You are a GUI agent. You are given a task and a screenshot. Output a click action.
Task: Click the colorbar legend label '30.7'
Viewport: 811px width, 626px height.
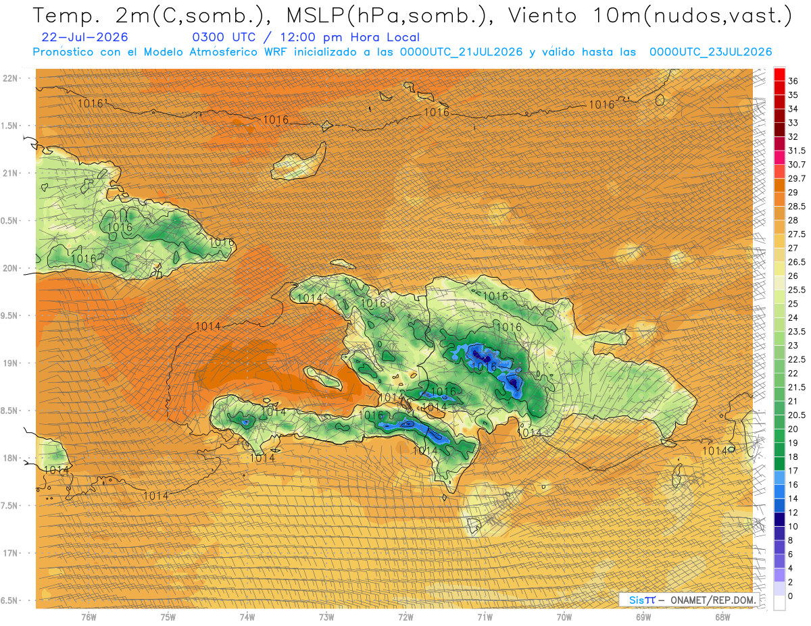(797, 165)
